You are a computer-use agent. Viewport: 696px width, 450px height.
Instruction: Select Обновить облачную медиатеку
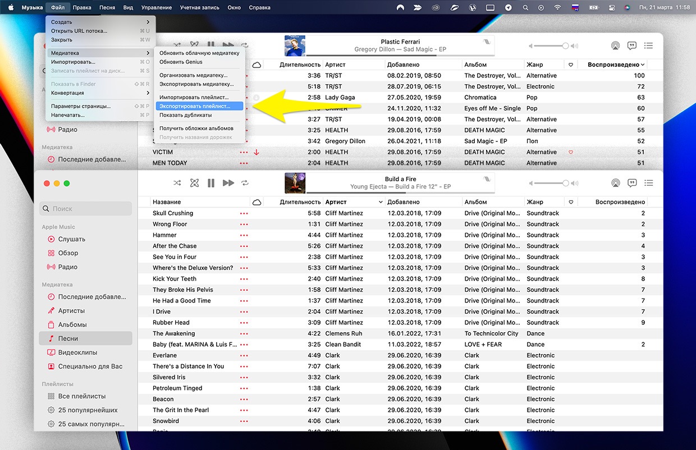(199, 53)
